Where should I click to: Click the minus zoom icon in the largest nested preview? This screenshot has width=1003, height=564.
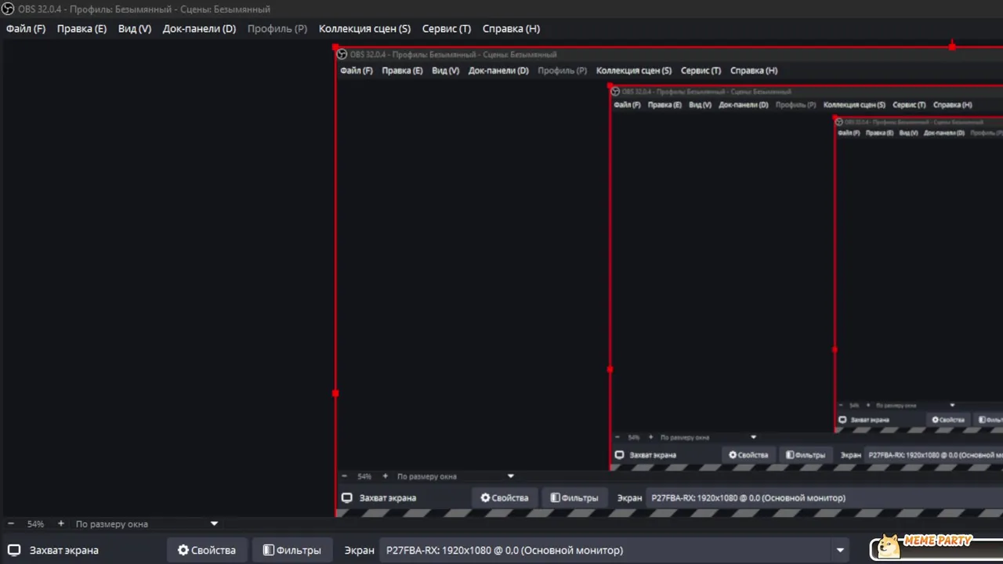tap(344, 476)
